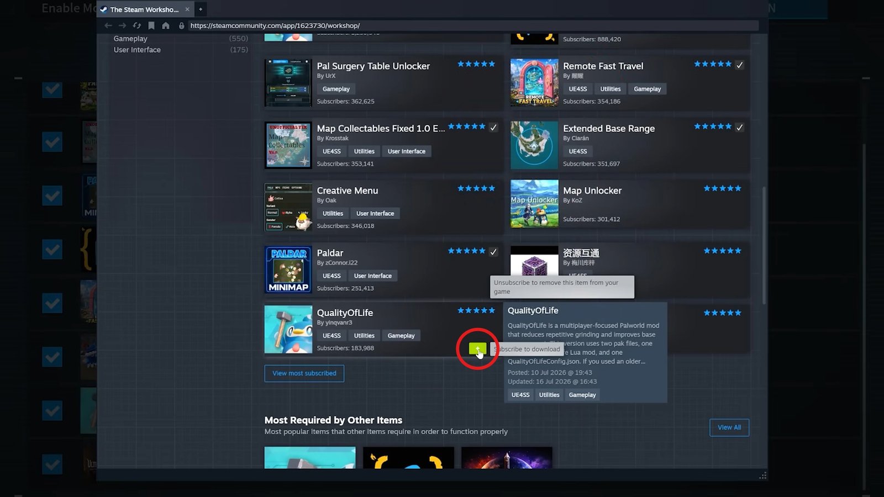Screen dimensions: 884x497
Task: Open Map Collectables Fixed 1.0 mod page
Action: pyautogui.click(x=381, y=129)
